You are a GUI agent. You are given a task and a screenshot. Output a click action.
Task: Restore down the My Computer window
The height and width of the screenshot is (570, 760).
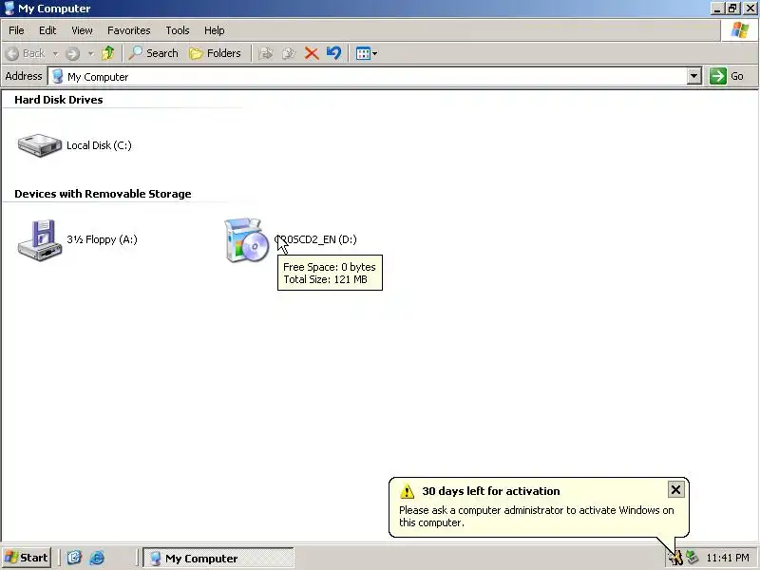point(732,9)
